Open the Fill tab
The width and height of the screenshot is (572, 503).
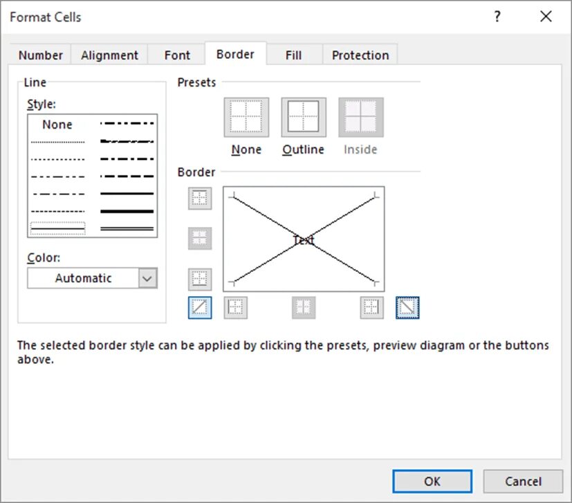293,55
